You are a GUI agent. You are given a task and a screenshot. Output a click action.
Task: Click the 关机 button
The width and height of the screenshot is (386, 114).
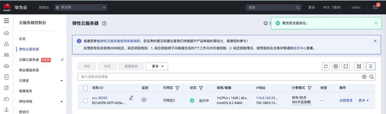pos(107,66)
